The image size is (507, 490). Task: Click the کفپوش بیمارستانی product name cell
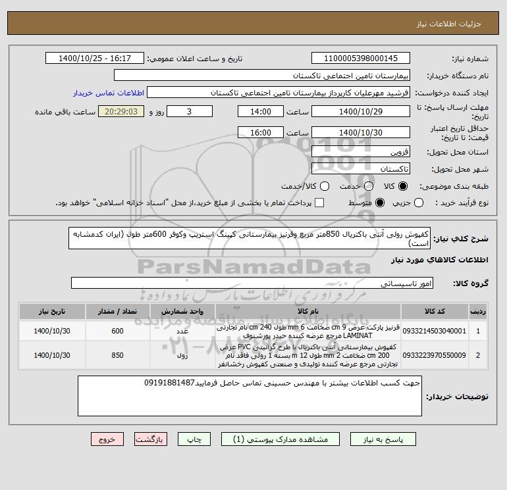(308, 355)
